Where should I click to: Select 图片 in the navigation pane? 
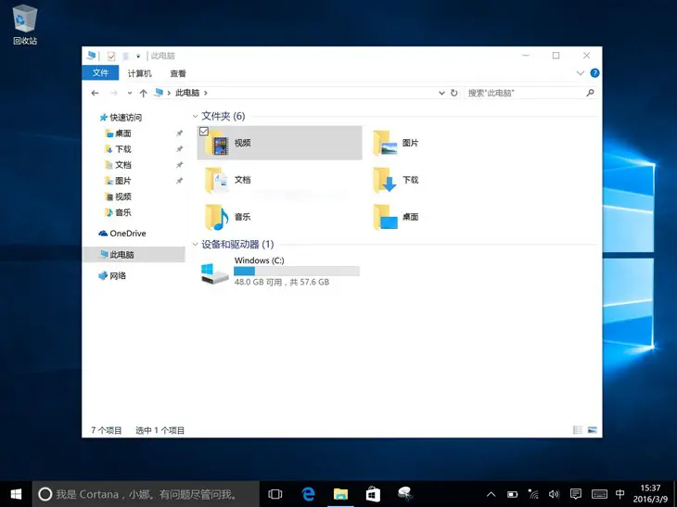[119, 181]
